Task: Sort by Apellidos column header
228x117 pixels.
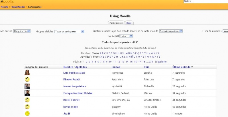Action: [x=81, y=67]
